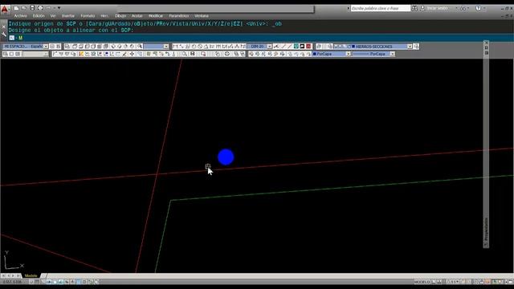This screenshot has height=289, width=514.
Task: Close the Propiedades palette
Action: click(x=487, y=43)
